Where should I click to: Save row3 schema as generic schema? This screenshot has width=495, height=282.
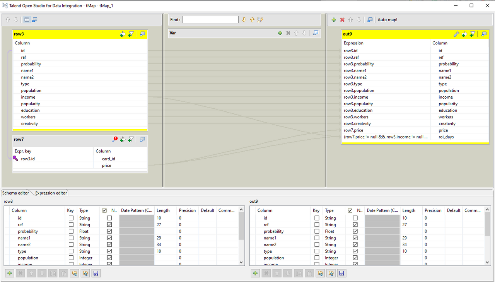coord(96,273)
